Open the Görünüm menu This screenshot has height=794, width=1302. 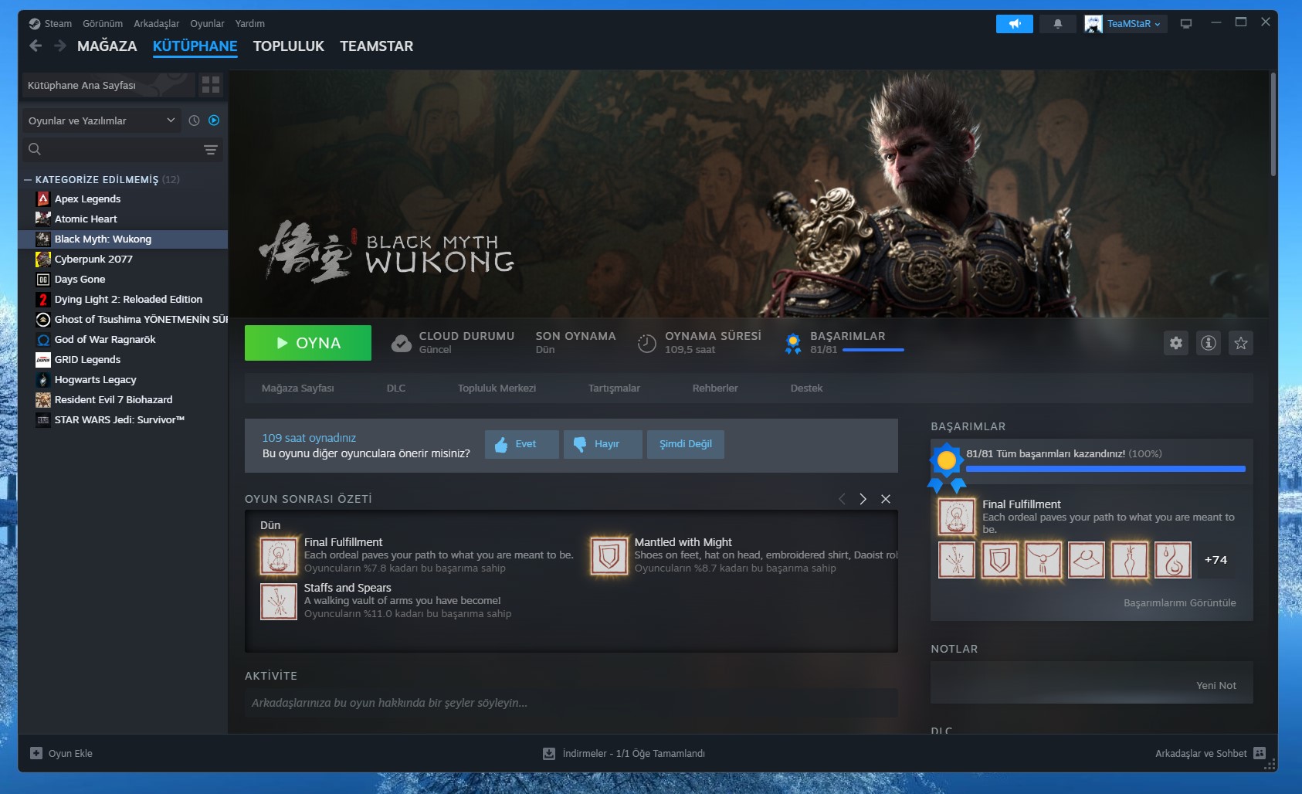[103, 23]
